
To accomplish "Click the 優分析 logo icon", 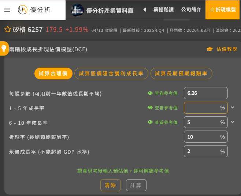I will click(x=23, y=10).
